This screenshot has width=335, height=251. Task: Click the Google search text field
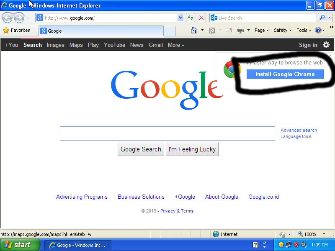(x=167, y=133)
